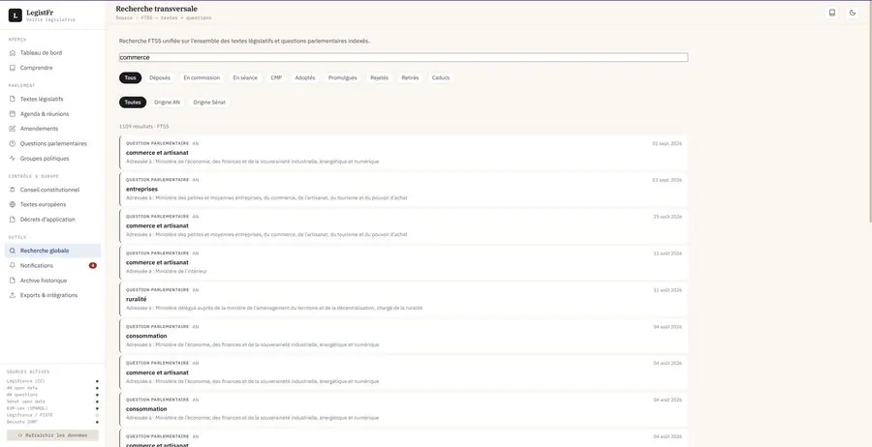Click the Comprendre book icon
This screenshot has width=872, height=447.
[13, 68]
